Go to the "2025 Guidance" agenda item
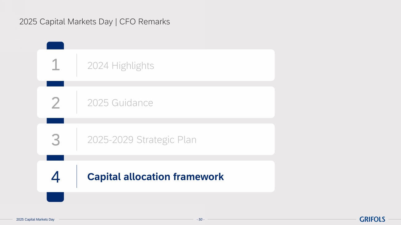The image size is (401, 225). click(x=120, y=102)
